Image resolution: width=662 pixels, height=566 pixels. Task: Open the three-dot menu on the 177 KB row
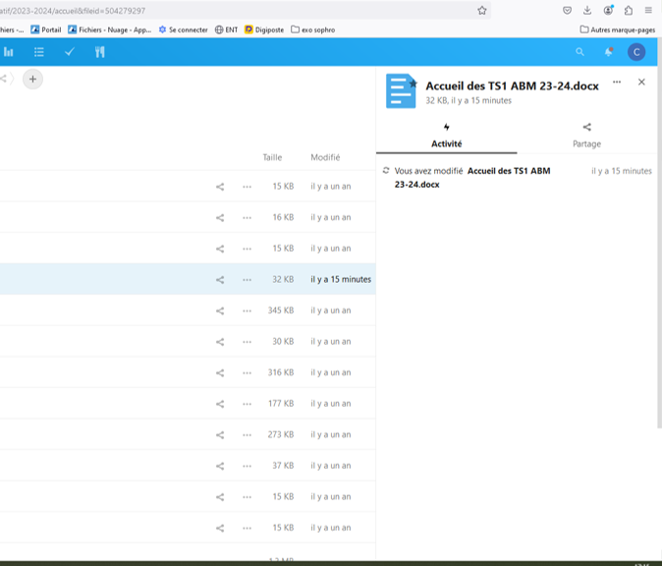click(247, 404)
